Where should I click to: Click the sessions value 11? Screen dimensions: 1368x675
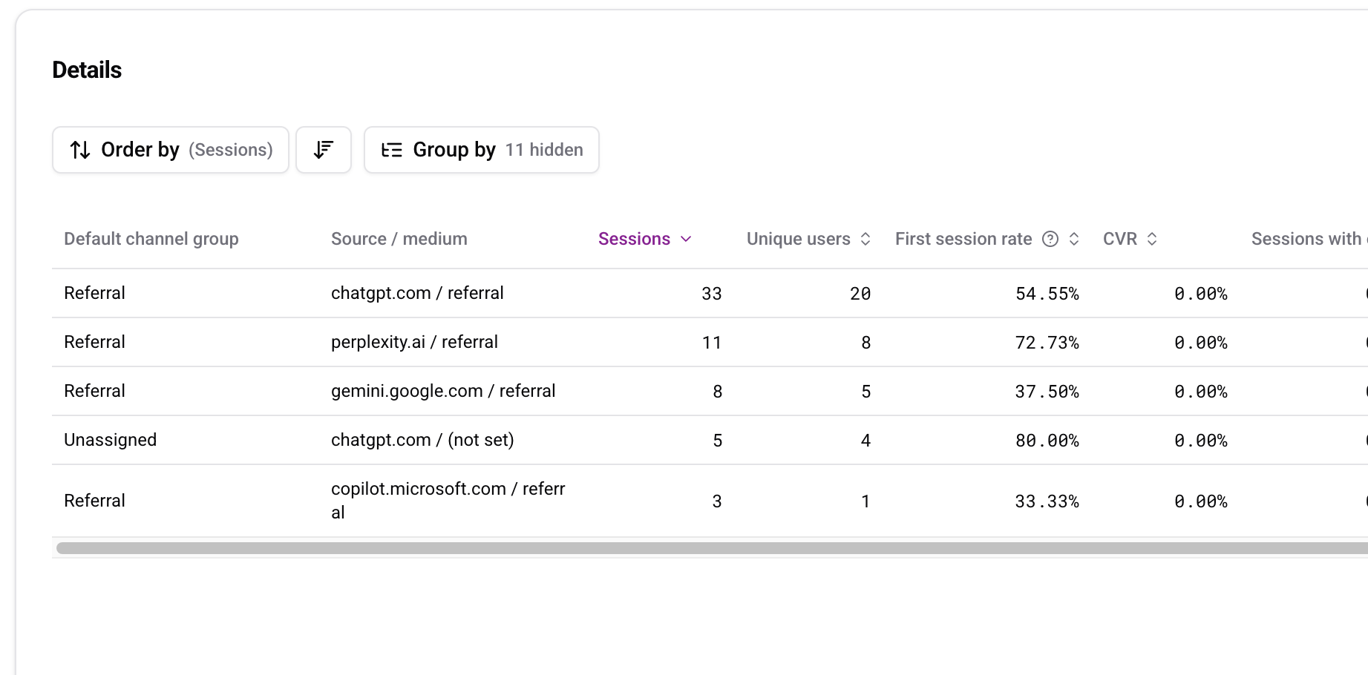click(712, 343)
